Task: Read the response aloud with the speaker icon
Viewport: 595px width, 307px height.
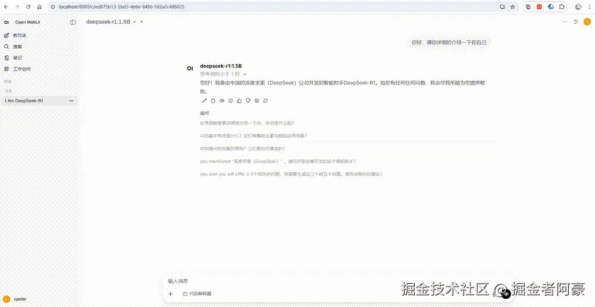Action: pyautogui.click(x=221, y=101)
